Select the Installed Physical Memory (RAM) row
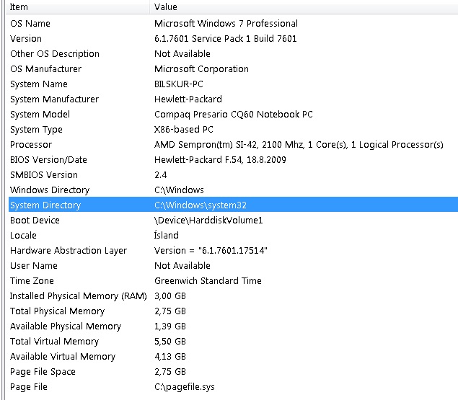458x400 pixels. point(78,296)
